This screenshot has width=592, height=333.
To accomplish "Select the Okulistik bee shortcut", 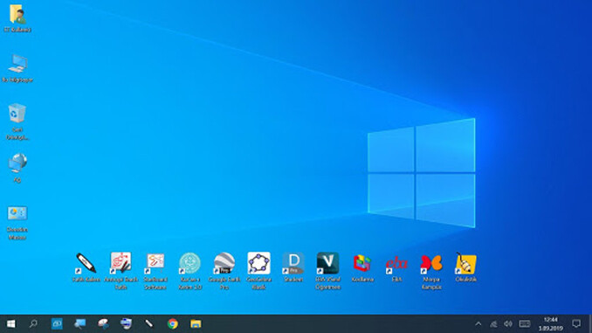I will (465, 263).
